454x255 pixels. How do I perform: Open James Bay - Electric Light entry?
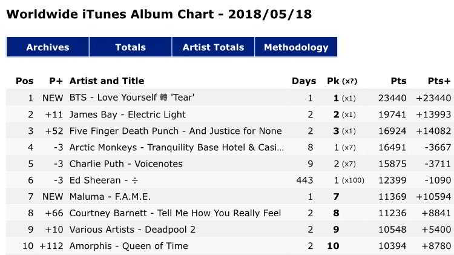point(128,114)
